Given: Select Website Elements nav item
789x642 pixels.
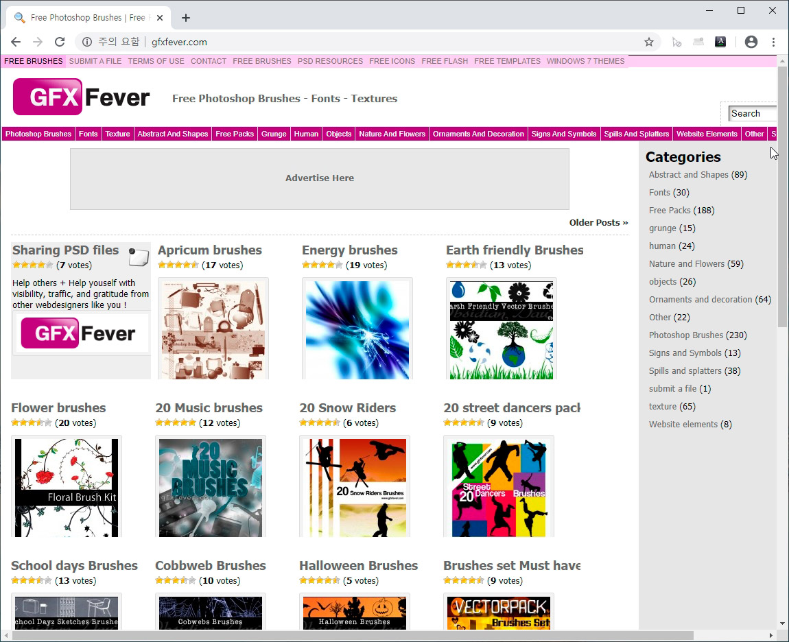Looking at the screenshot, I should (x=707, y=134).
